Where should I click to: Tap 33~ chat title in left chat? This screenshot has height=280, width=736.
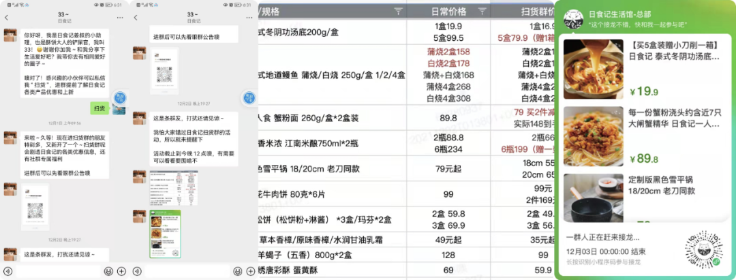[64, 14]
